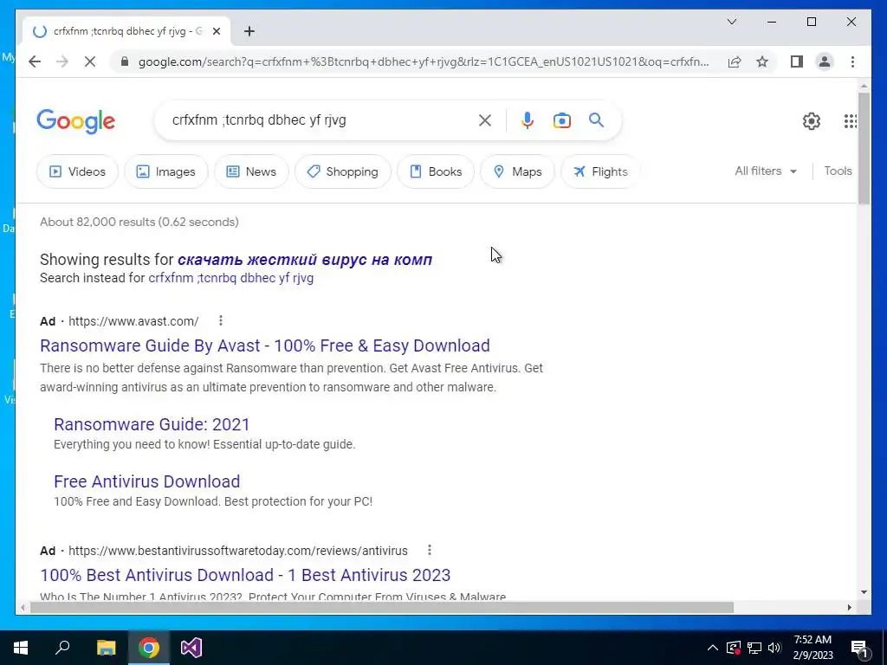The image size is (887, 665).
Task: Open Ransomware Guide By Avast ad
Action: coord(265,345)
